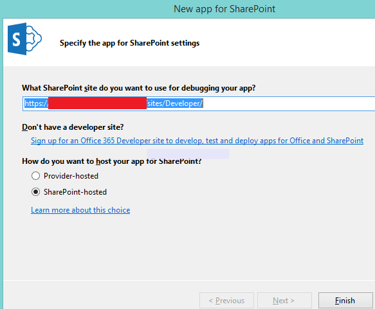Select the SharePoint-hosted radio button
Viewport: 375px width, 309px height.
coord(35,192)
